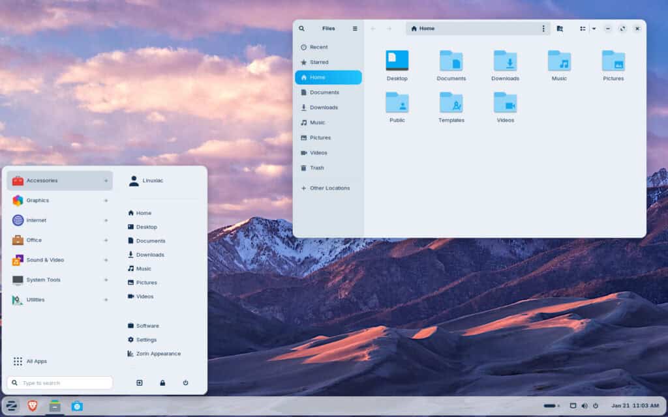Viewport: 668px width, 417px height.
Task: Search files using the magnifier icon
Action: 301,28
